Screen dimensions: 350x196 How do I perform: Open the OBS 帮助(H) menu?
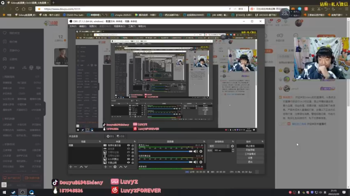click(x=142, y=26)
